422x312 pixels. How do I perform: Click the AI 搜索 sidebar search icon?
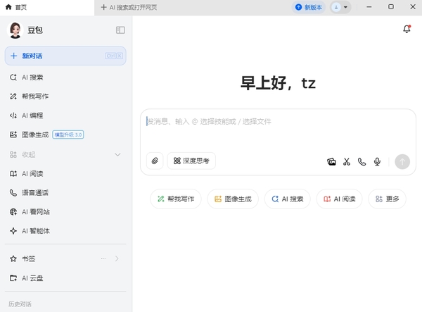(x=13, y=77)
